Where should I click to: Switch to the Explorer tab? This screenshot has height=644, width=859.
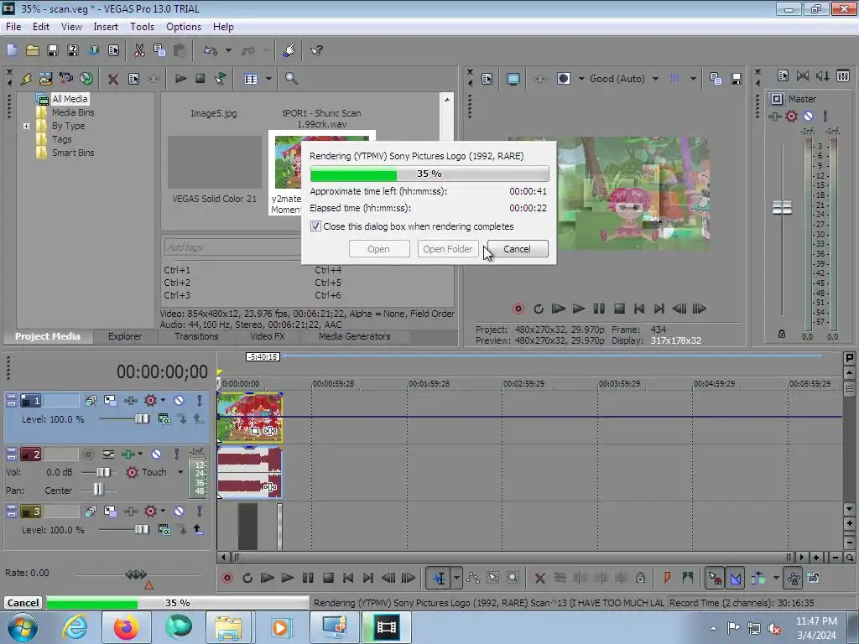coord(125,336)
